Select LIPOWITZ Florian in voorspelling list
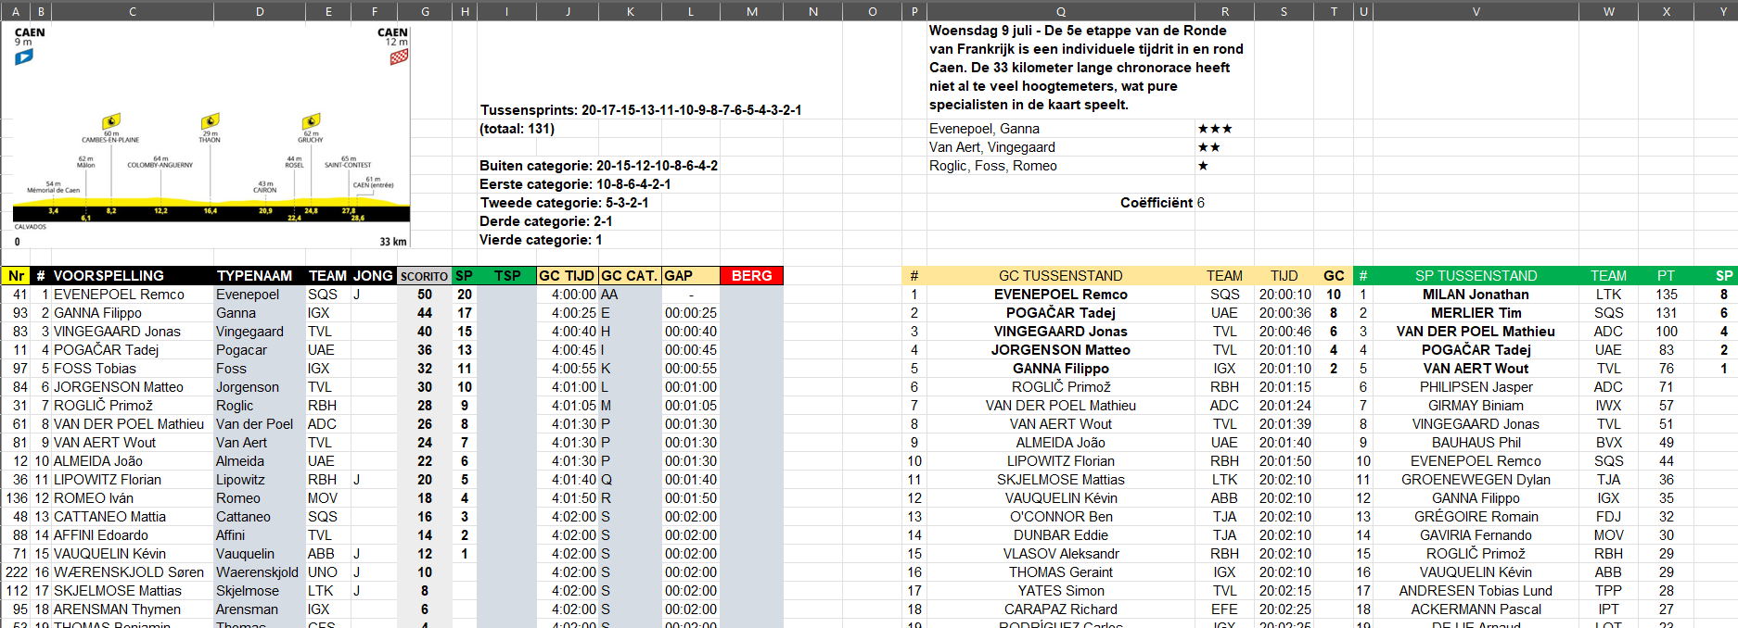Screen dimensions: 1738x628 (133, 480)
